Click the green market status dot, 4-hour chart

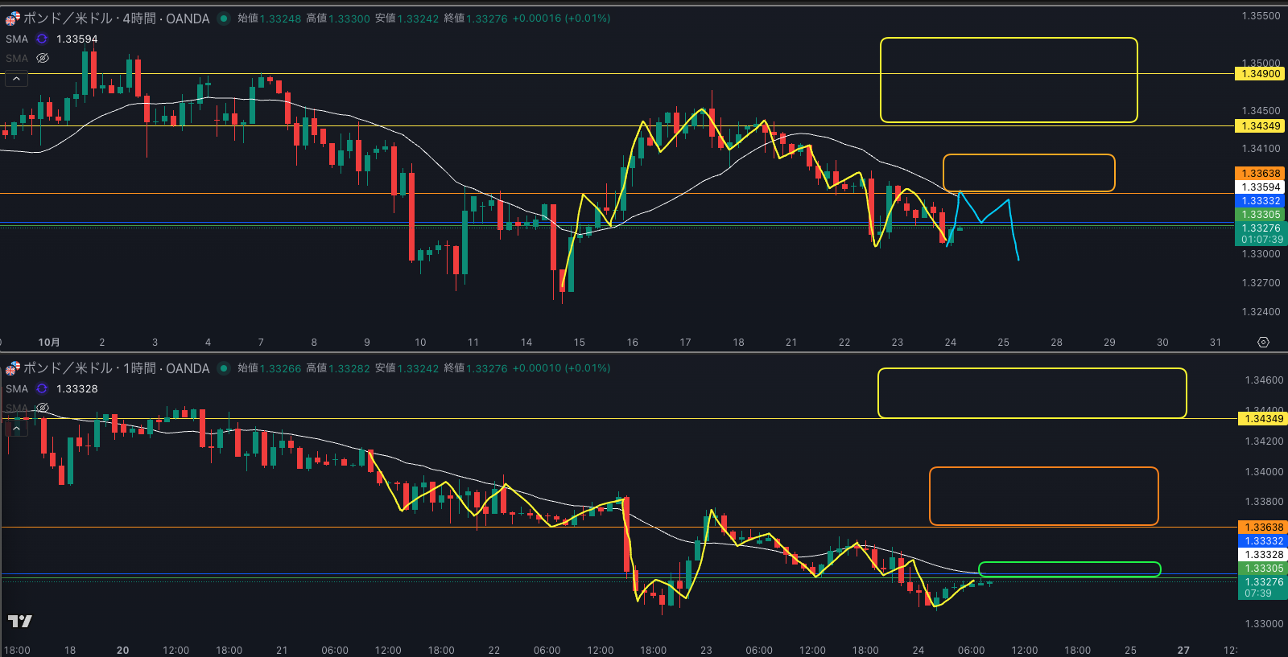tap(224, 18)
